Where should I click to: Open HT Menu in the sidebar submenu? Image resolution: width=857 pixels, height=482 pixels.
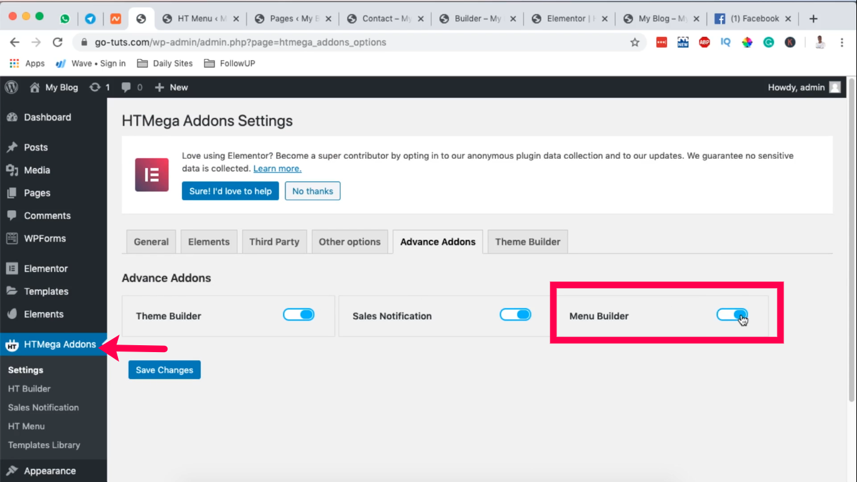26,426
